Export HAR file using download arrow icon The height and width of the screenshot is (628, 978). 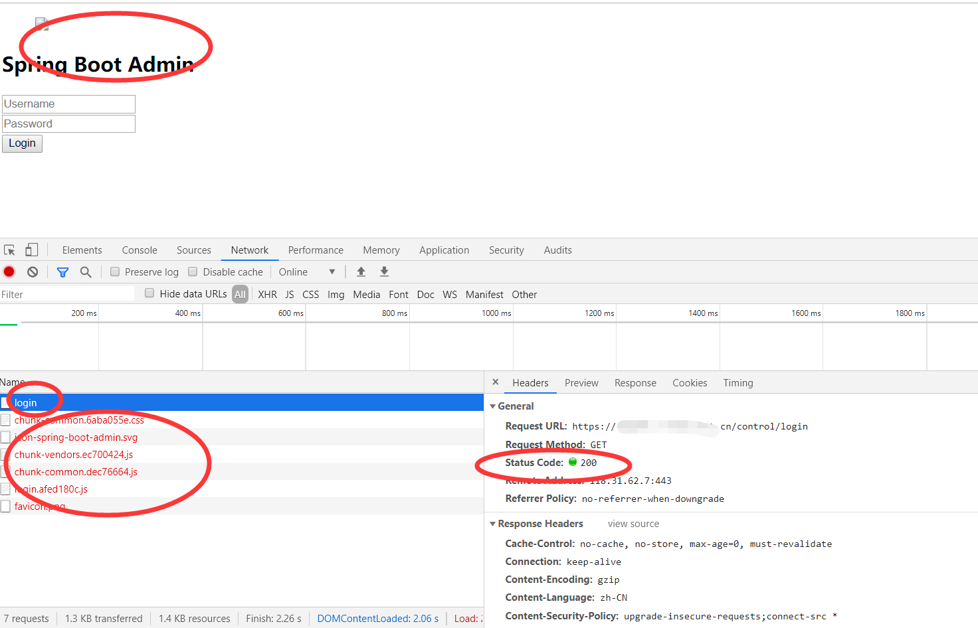(384, 272)
